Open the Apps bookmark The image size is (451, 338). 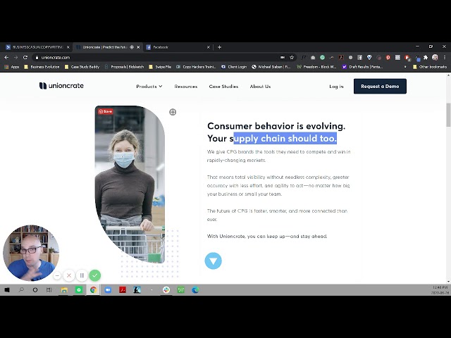click(x=12, y=67)
